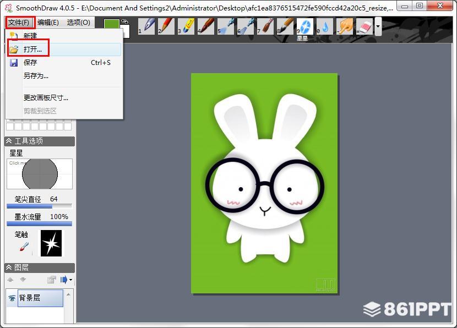The width and height of the screenshot is (457, 328).
Task: Collapse the 工具选项 panel
Action: (x=9, y=141)
